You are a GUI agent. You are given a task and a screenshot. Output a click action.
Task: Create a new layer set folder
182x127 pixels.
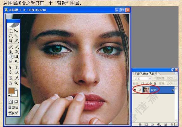[152, 124]
